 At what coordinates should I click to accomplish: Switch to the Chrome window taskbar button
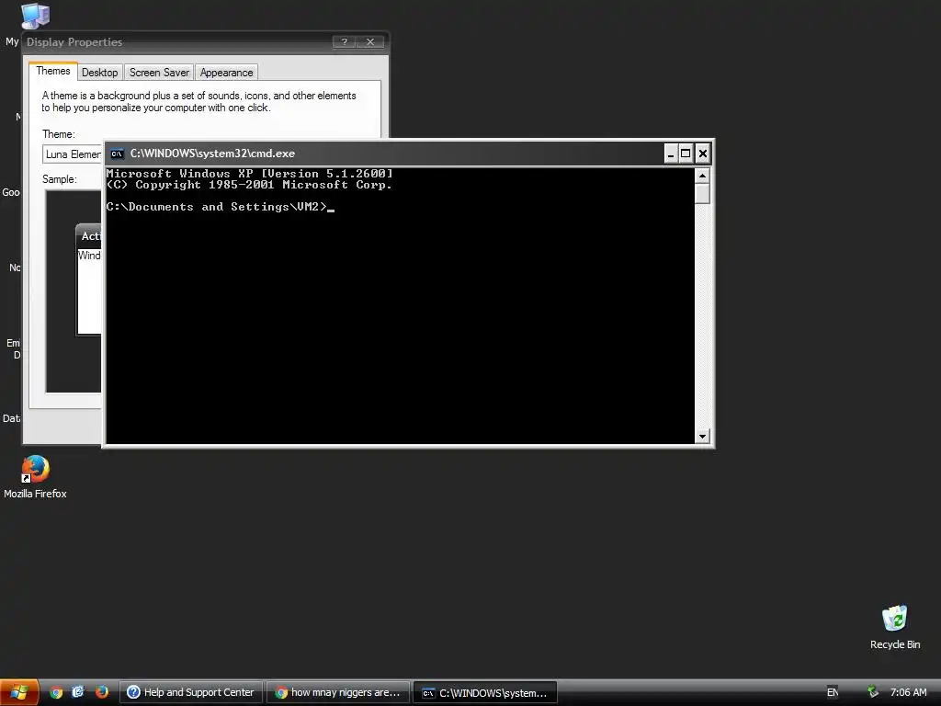338,692
